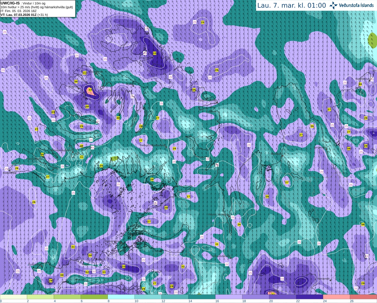Click the legend scale value 26
The height and width of the screenshot is (303, 377).
[352, 301]
